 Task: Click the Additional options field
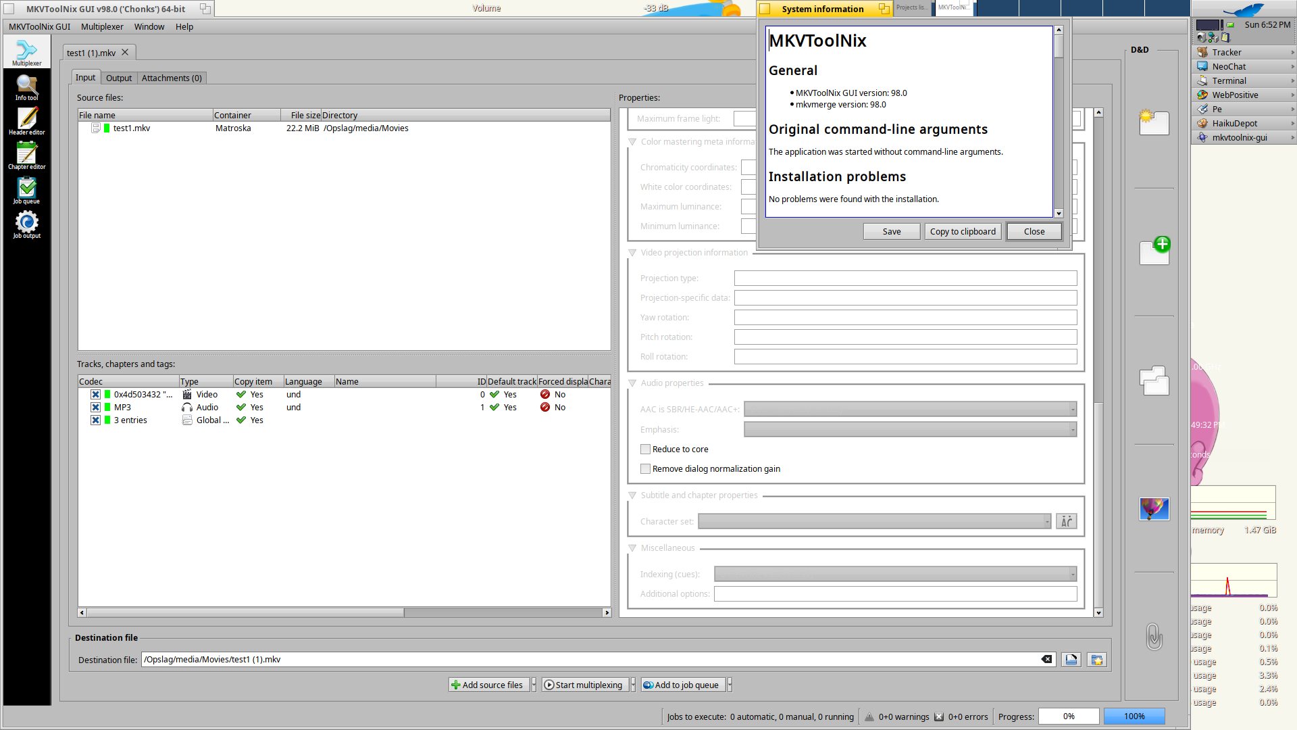coord(895,593)
